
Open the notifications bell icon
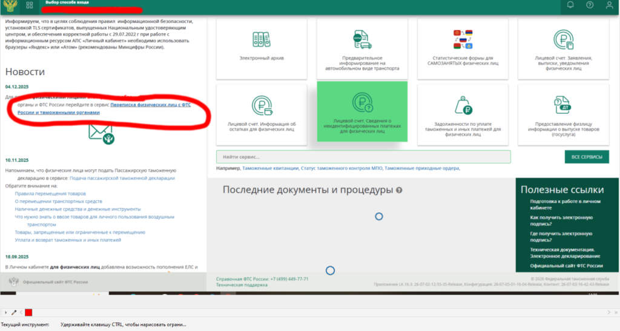point(570,5)
